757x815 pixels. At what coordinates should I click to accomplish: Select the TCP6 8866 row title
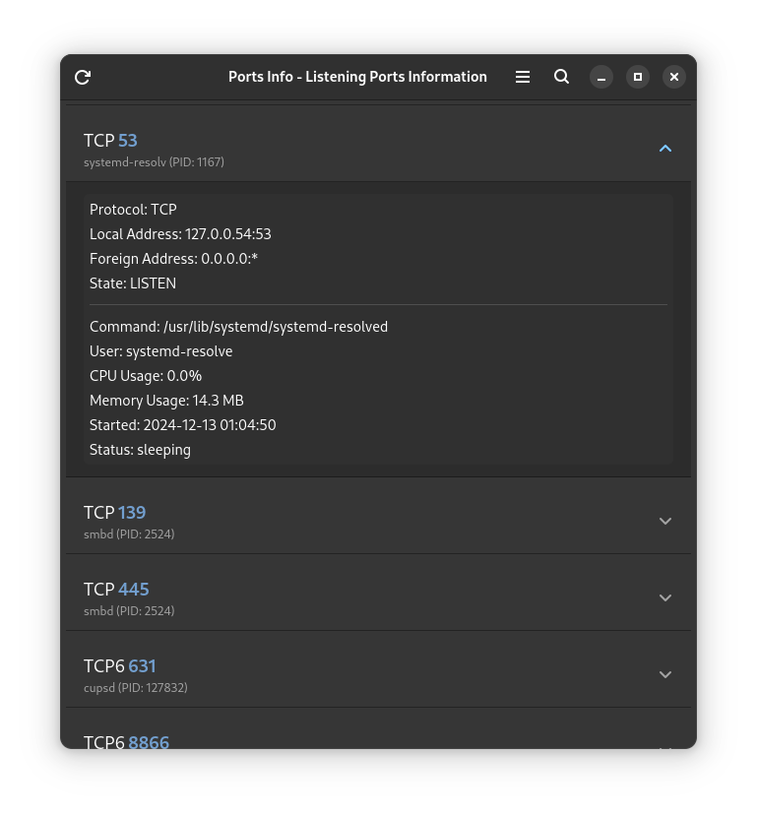coord(126,742)
